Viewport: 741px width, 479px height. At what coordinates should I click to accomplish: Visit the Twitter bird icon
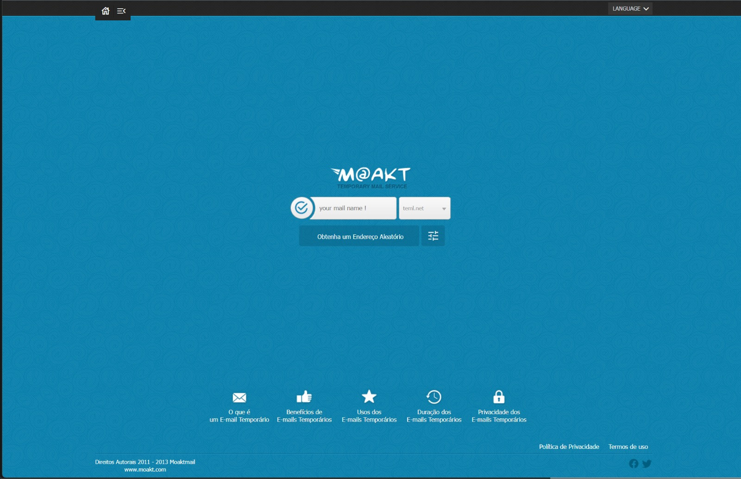647,464
